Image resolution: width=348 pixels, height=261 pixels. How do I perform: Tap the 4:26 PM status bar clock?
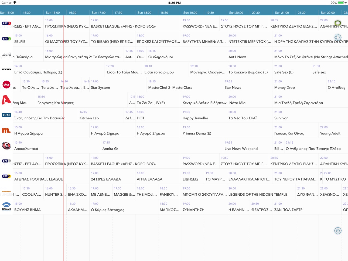pyautogui.click(x=174, y=3)
